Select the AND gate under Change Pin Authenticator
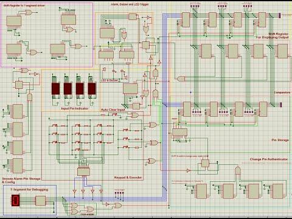292x219 pixels. [x=238, y=171]
